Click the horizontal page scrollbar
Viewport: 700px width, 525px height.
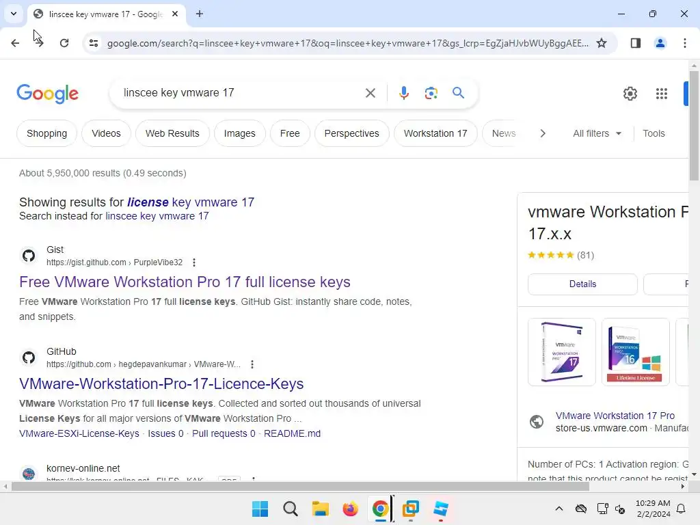pyautogui.click(x=300, y=487)
